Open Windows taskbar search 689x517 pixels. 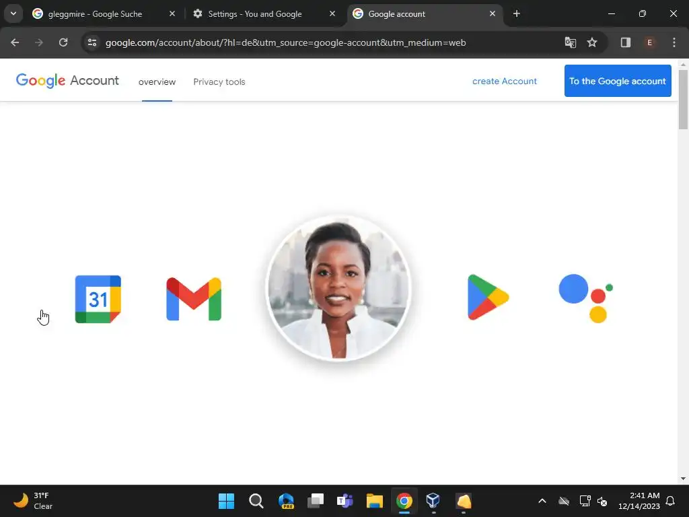coord(256,501)
